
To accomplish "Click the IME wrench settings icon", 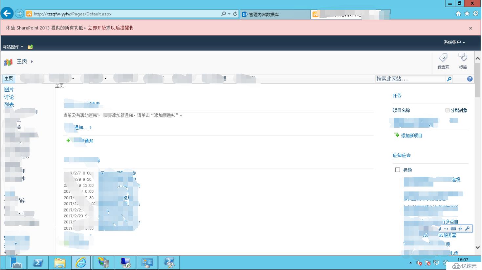I will coord(468,229).
